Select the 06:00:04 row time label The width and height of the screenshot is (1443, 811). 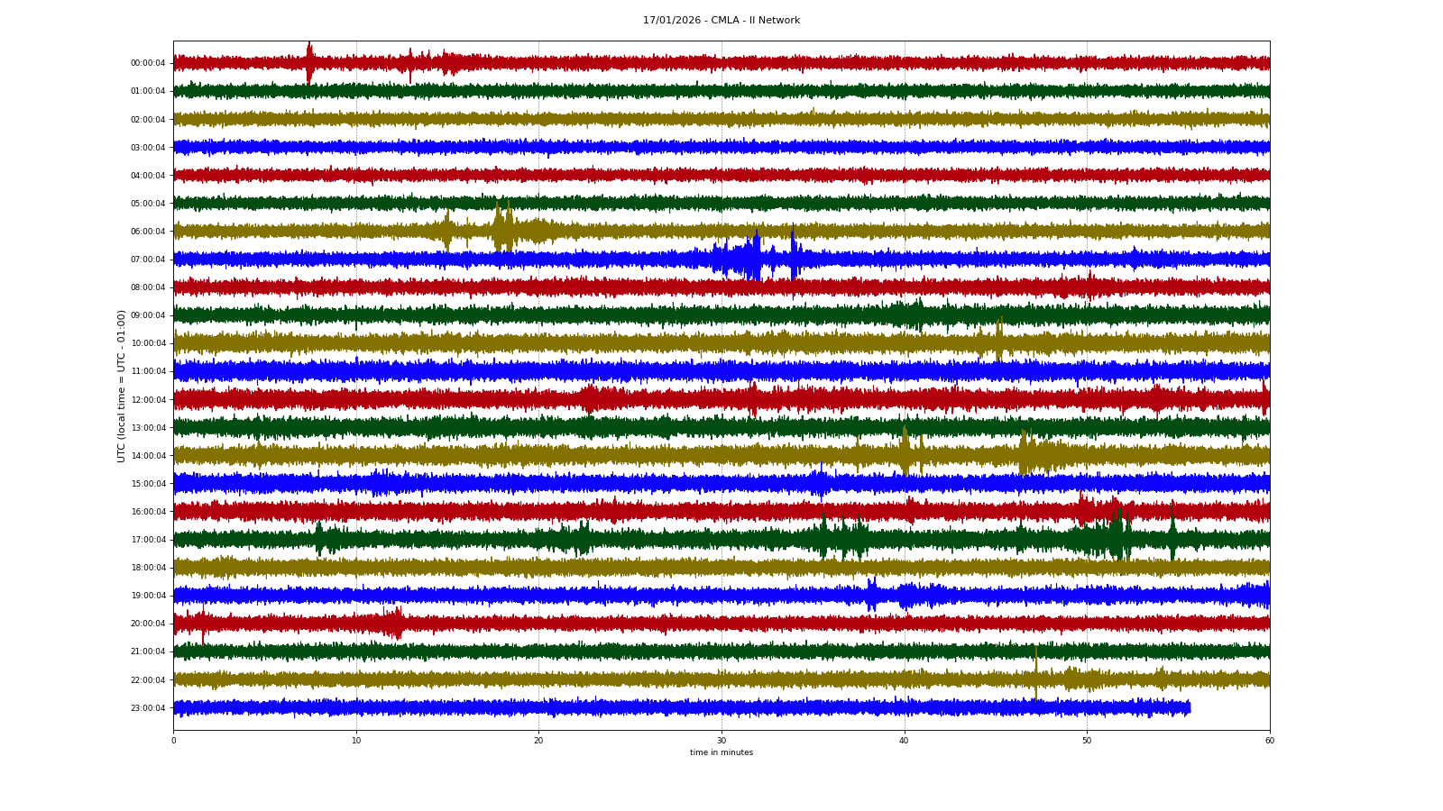(148, 232)
